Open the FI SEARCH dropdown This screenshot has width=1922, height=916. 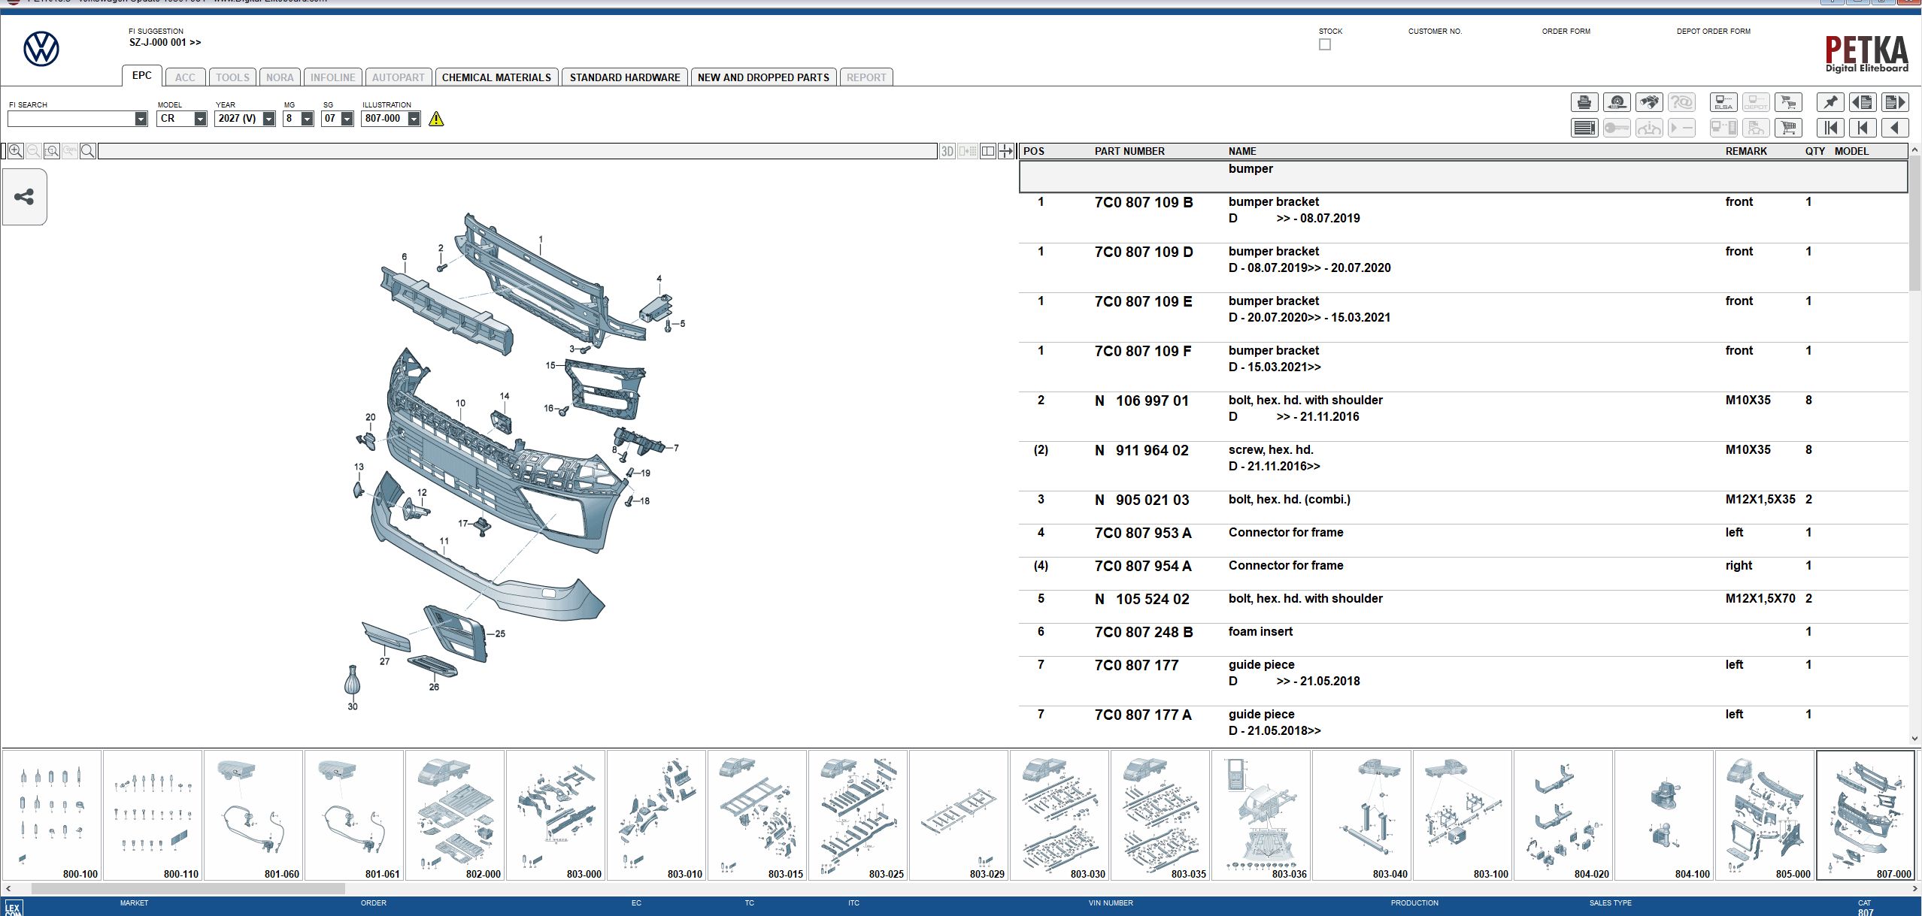point(141,119)
